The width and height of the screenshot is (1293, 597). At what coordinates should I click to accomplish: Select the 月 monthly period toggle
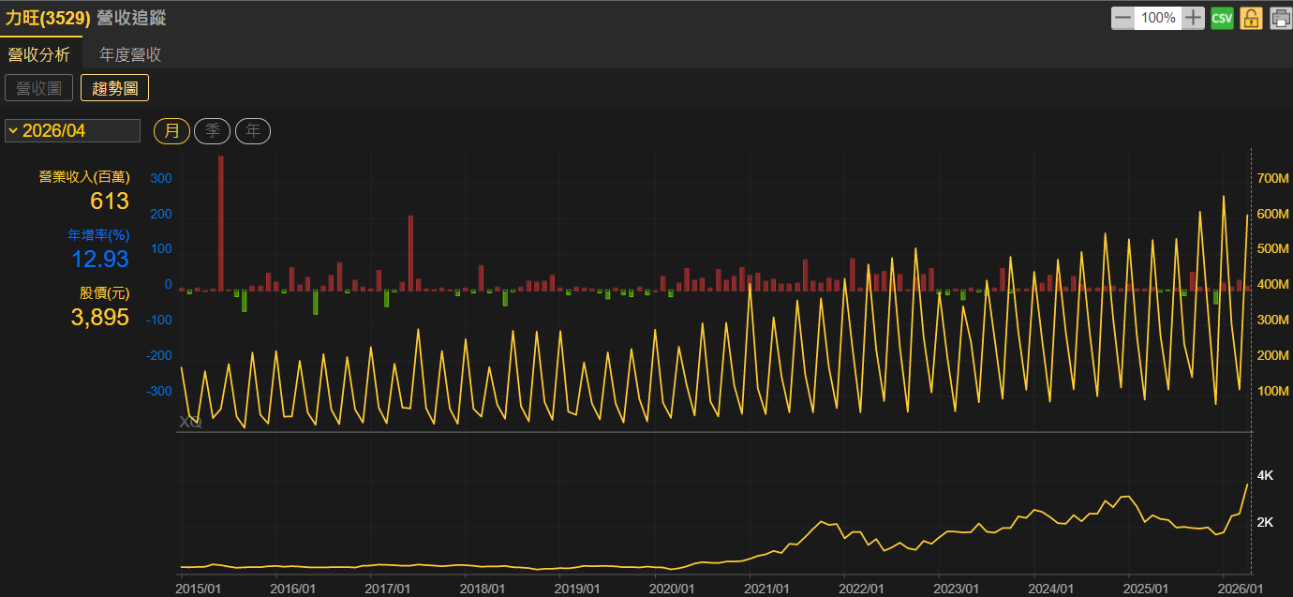click(172, 131)
